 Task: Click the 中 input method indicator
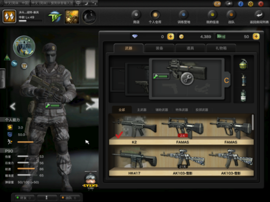(78, 3)
